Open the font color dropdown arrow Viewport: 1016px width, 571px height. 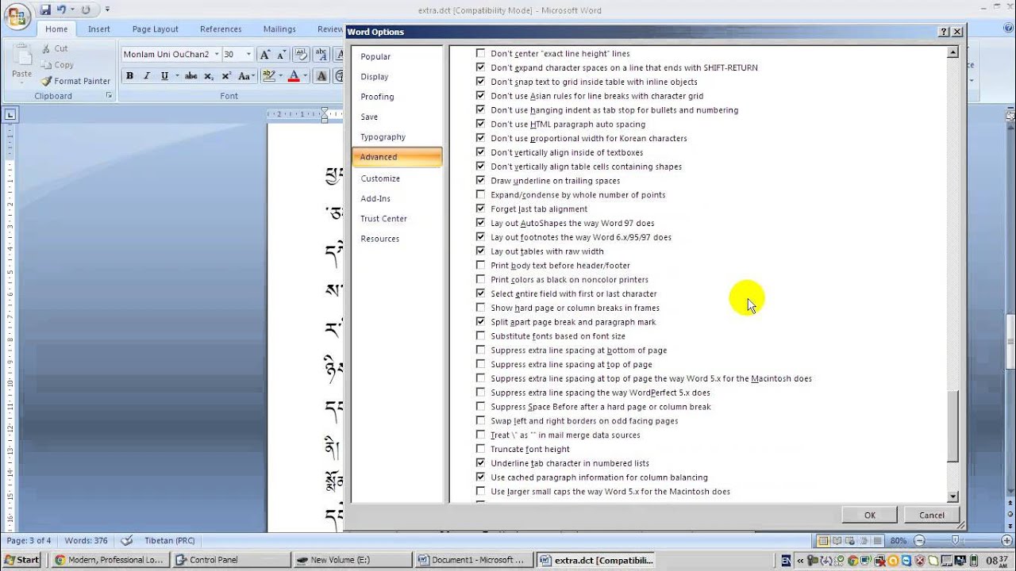pyautogui.click(x=306, y=76)
